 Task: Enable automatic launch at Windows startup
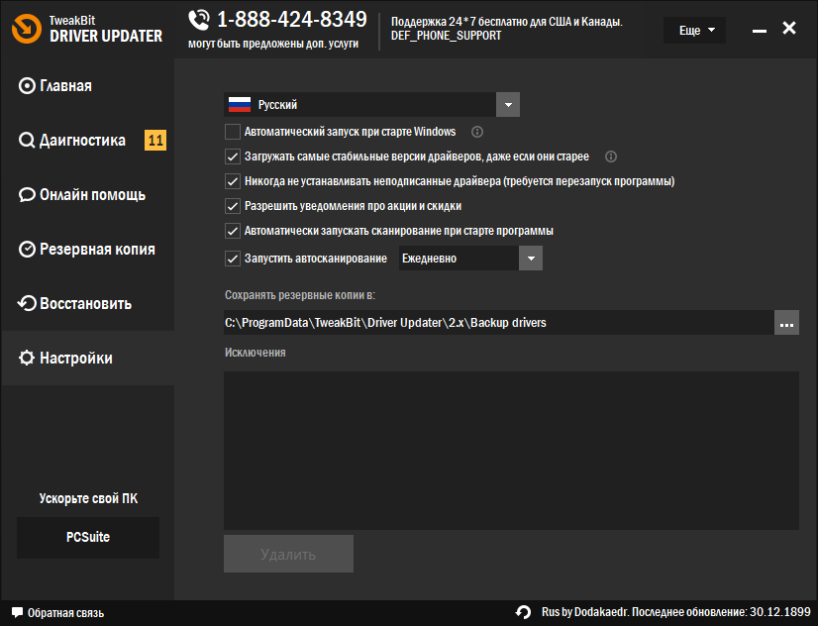(x=233, y=132)
